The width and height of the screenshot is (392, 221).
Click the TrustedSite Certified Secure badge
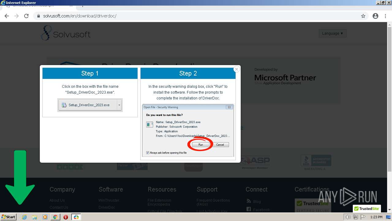[x=313, y=205]
